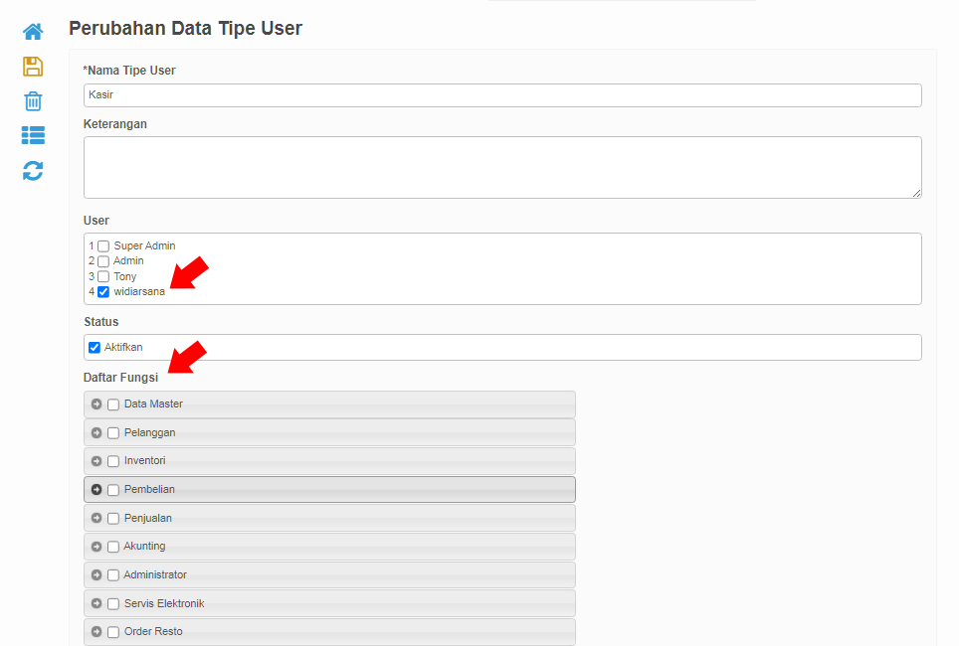This screenshot has height=646, width=959.
Task: Click the Admin user name
Action: point(128,261)
